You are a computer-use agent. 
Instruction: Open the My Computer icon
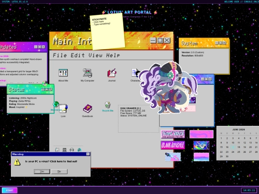pos(87,73)
